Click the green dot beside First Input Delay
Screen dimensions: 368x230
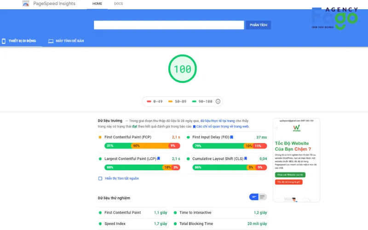click(188, 137)
